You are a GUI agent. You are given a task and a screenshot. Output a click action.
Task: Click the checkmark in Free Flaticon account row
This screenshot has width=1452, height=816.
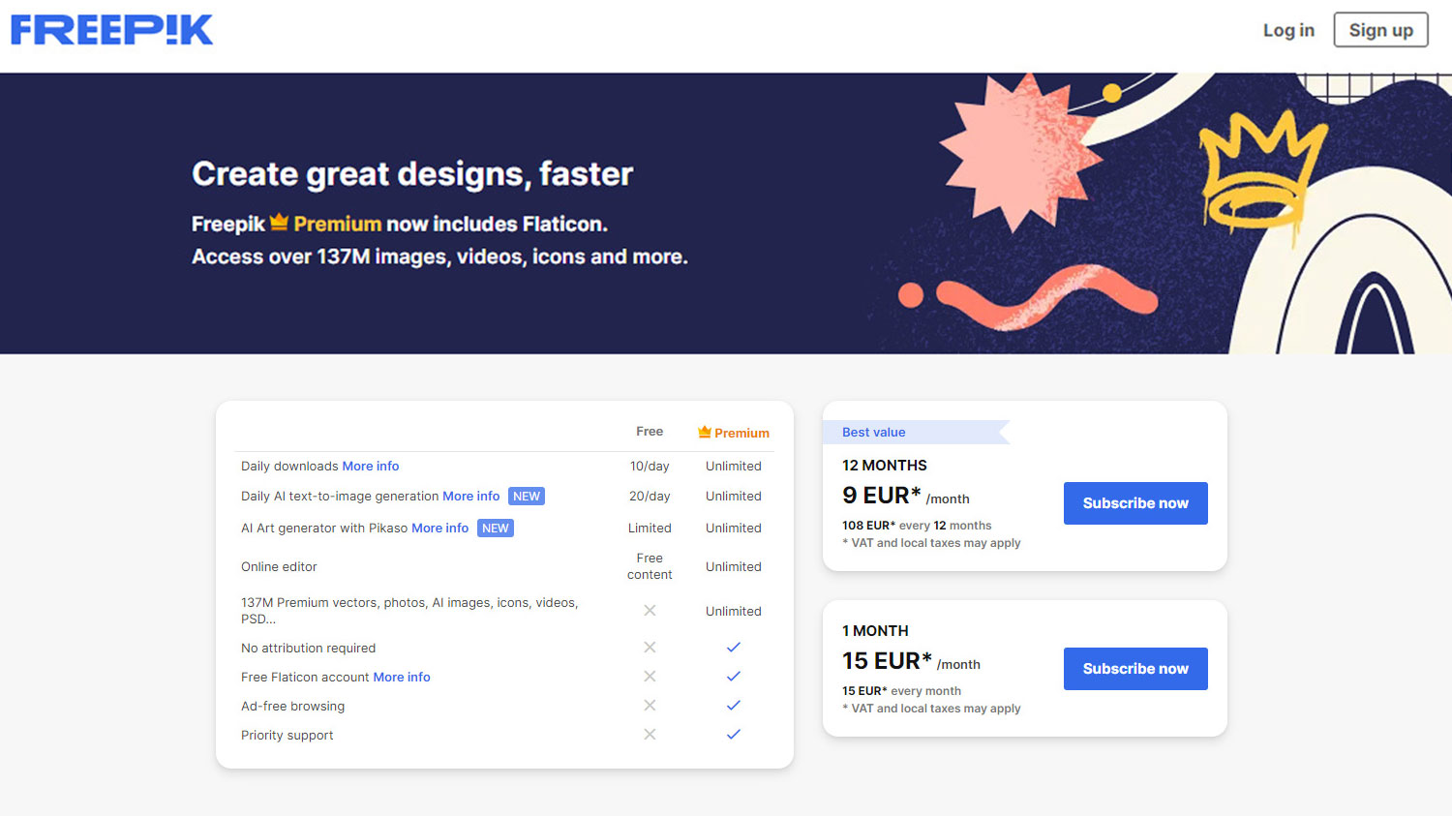coord(734,676)
